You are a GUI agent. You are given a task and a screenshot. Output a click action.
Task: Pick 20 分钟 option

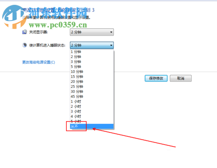click(x=92, y=82)
